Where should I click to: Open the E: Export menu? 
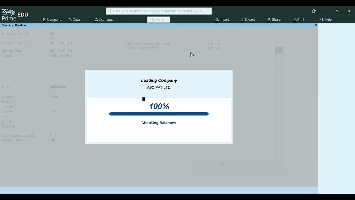coord(248,20)
